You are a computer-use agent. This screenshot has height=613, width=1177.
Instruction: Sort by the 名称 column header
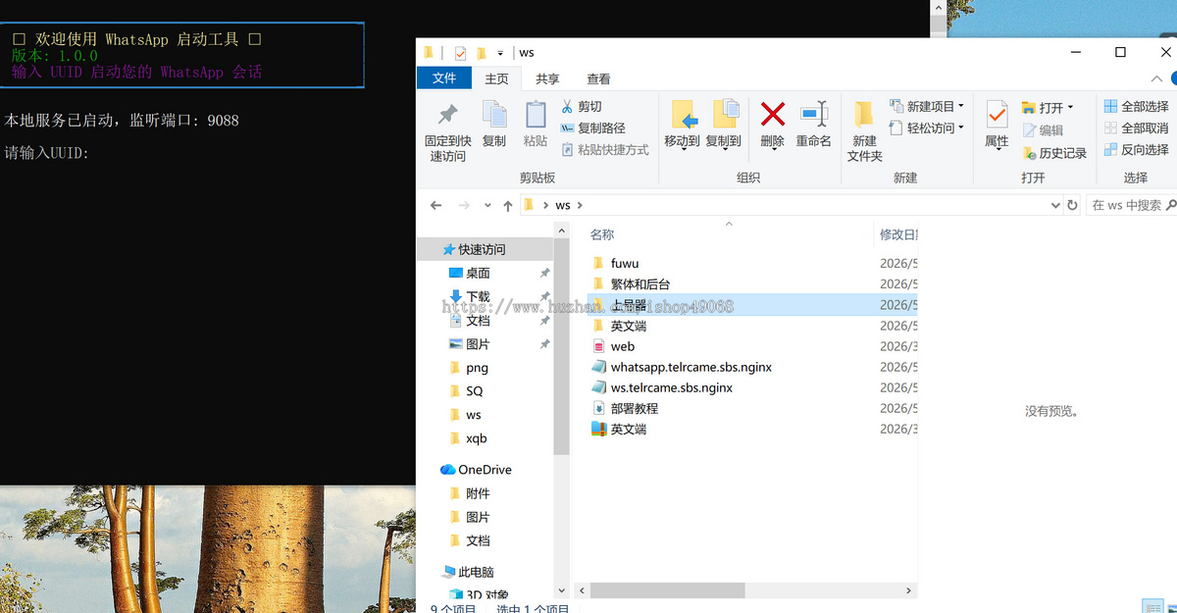pyautogui.click(x=602, y=234)
